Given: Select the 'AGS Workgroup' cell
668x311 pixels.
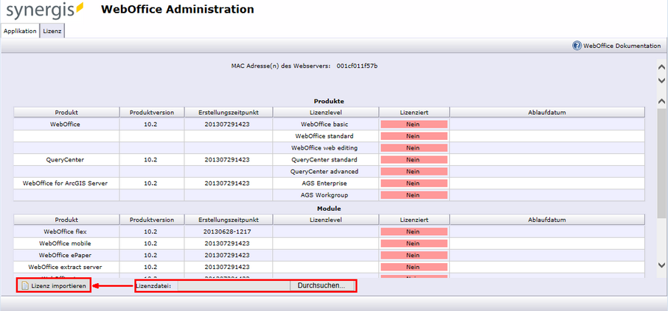Looking at the screenshot, I should point(325,195).
